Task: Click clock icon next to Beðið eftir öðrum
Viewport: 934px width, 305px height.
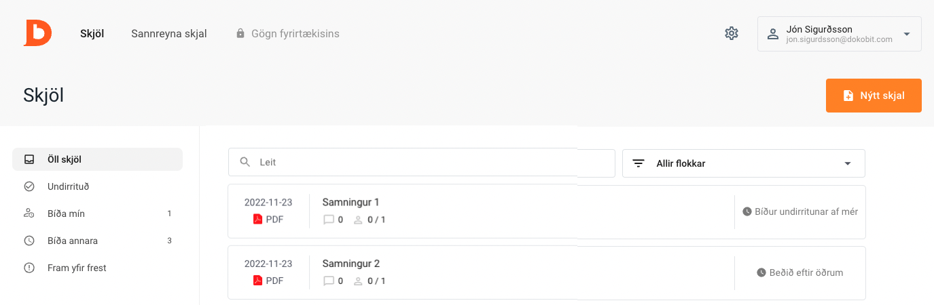Action: 761,272
